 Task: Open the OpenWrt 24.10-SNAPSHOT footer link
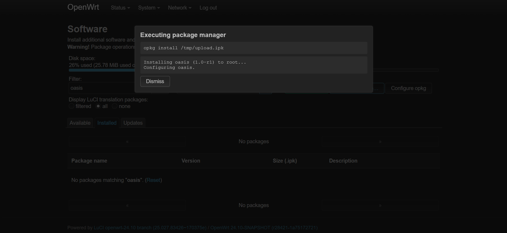click(264, 228)
